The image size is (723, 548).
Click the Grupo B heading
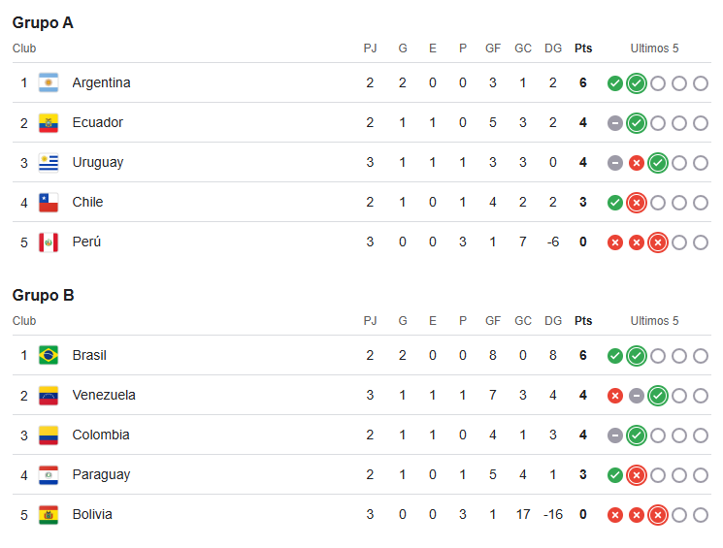(44, 295)
